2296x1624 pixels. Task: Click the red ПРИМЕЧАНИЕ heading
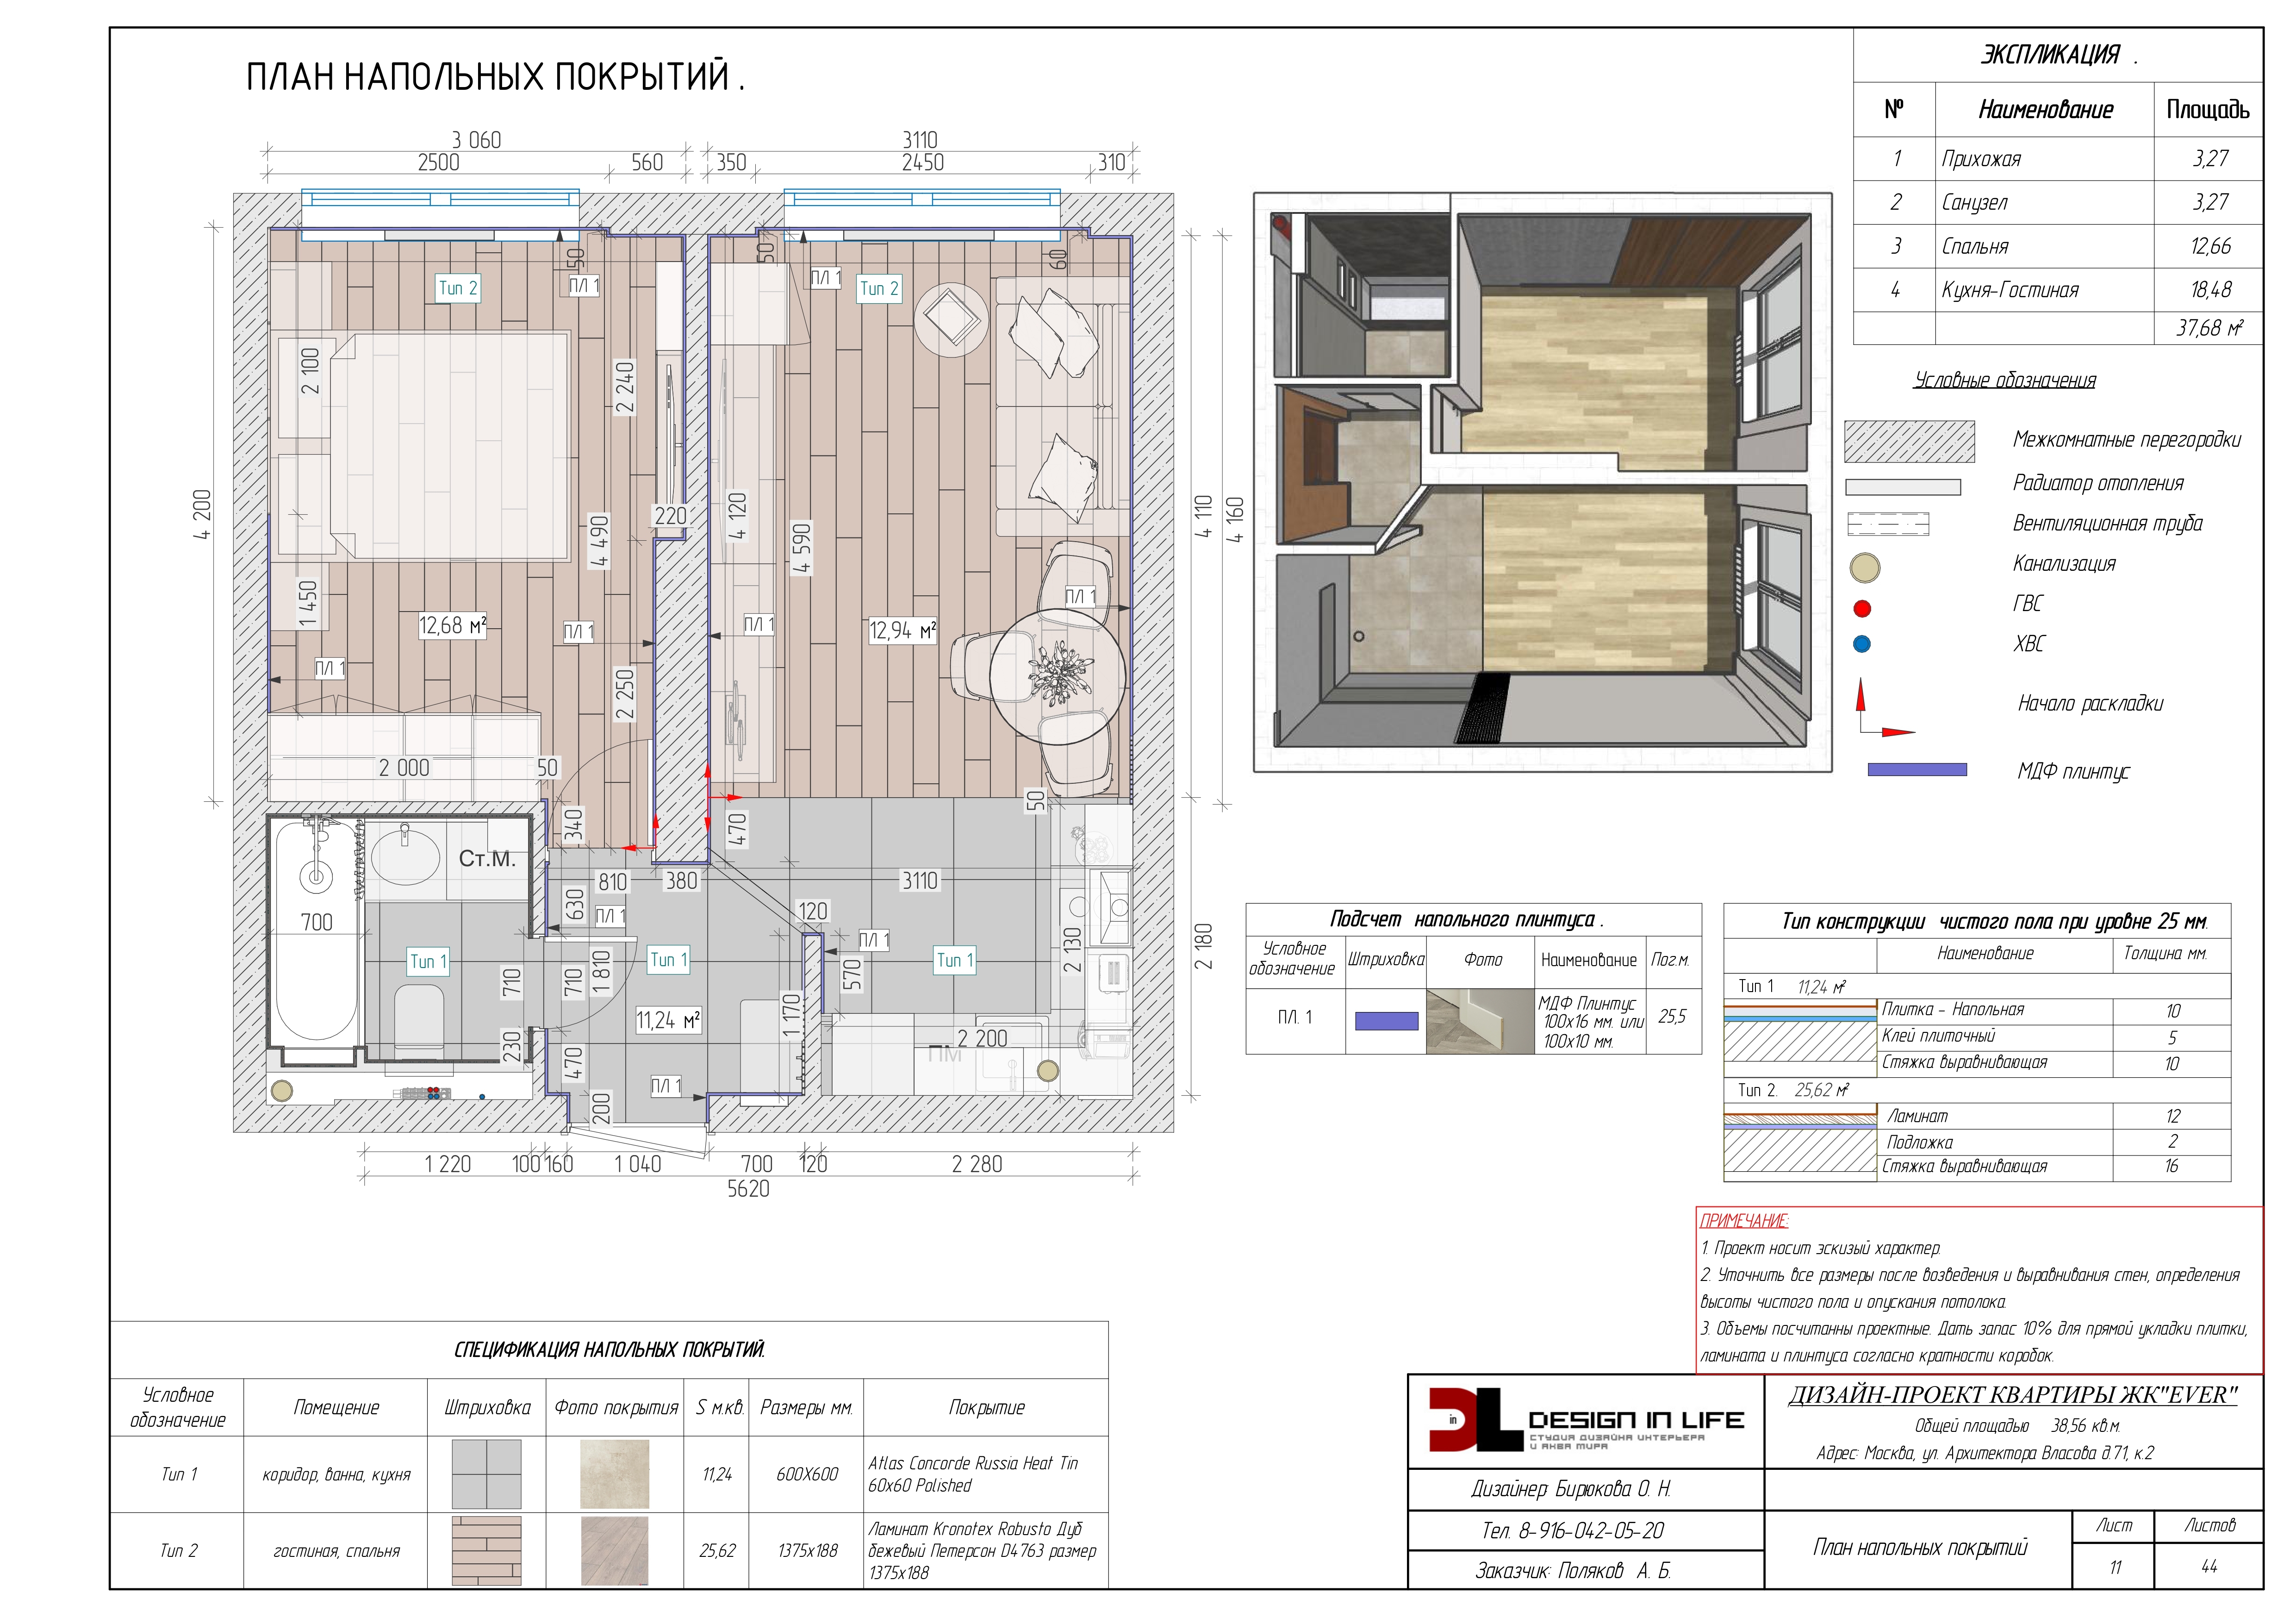pyautogui.click(x=1744, y=1220)
